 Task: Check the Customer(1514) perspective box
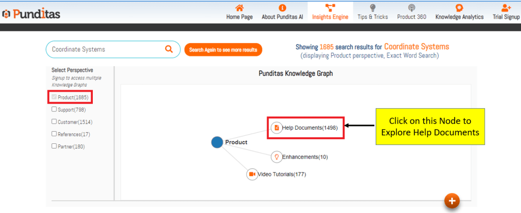click(x=55, y=121)
